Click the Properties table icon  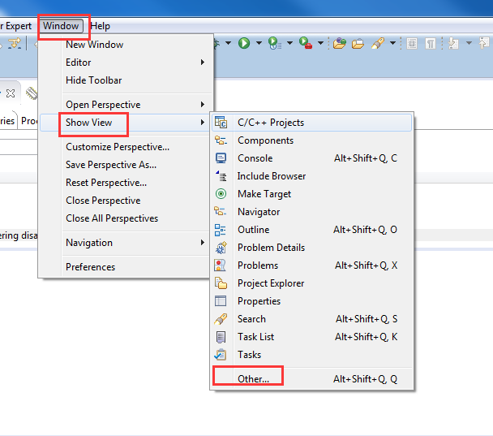pyautogui.click(x=221, y=301)
